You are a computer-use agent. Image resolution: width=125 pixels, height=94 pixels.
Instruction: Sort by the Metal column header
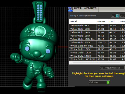pyautogui.click(x=83, y=21)
